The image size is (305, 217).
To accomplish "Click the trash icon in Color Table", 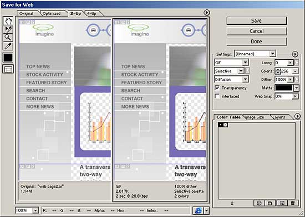I will 292,203.
